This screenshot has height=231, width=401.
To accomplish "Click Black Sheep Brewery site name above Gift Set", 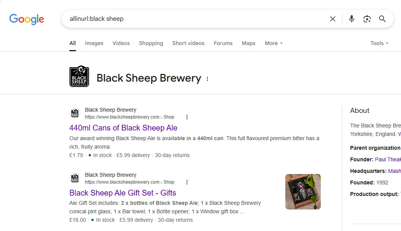I will (111, 175).
